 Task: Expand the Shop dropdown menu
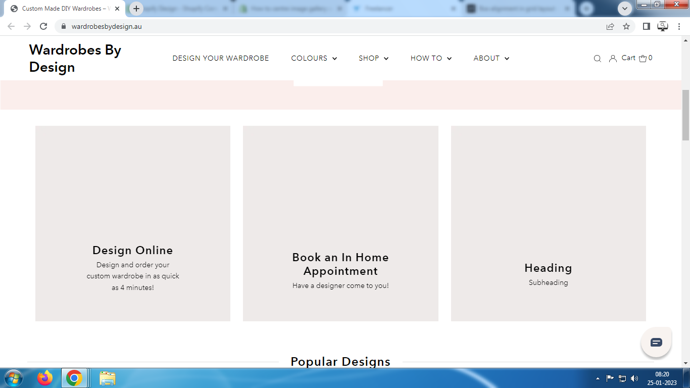374,58
